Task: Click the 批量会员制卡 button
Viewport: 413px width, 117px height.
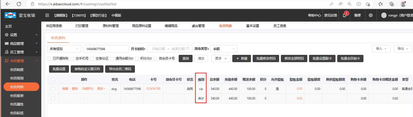Action: tap(350, 58)
